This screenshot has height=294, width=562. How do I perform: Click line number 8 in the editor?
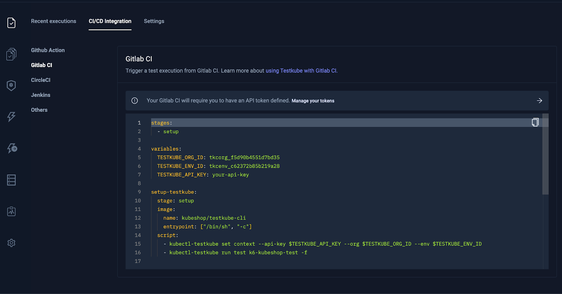[139, 184]
